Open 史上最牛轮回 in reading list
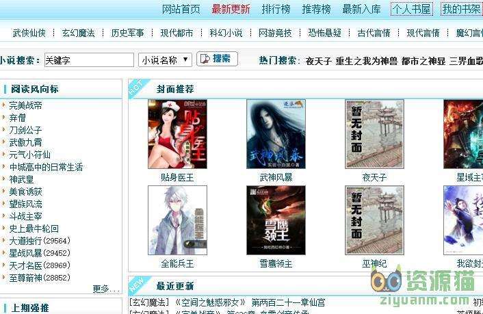The width and height of the screenshot is (483, 314). pyautogui.click(x=34, y=228)
